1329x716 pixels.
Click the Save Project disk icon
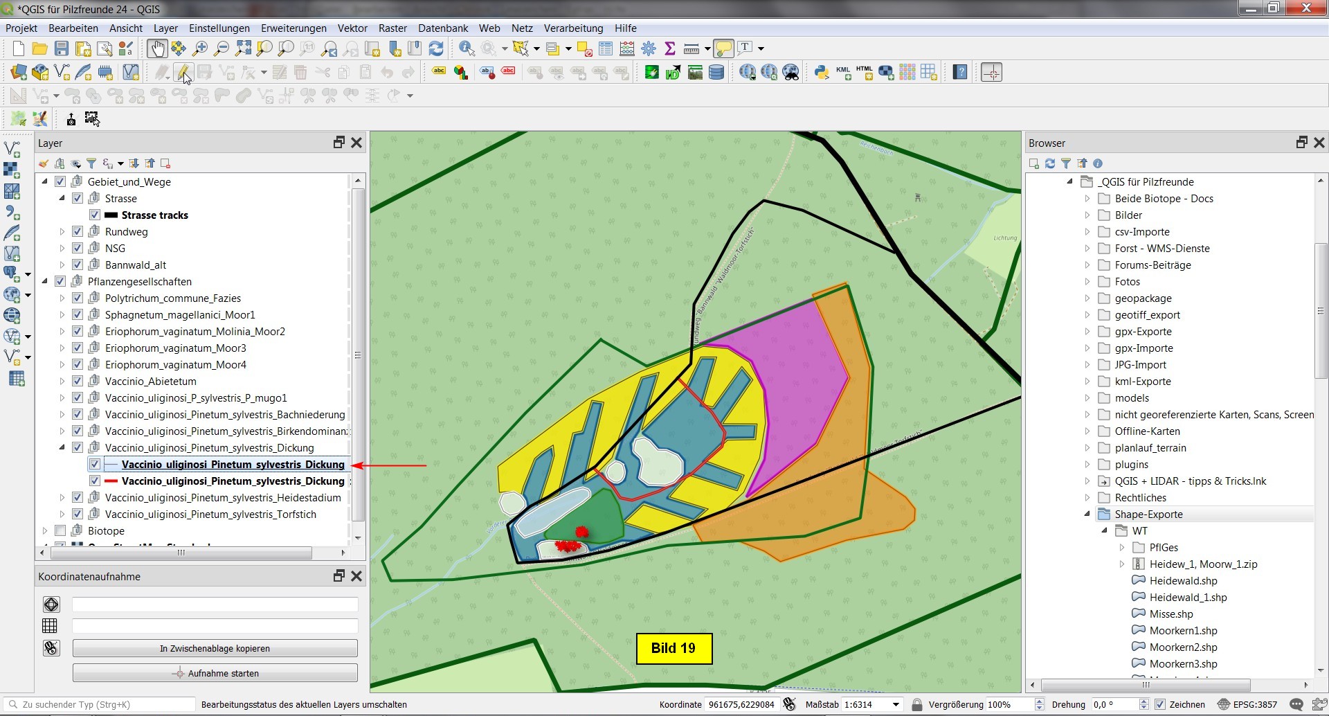point(62,48)
